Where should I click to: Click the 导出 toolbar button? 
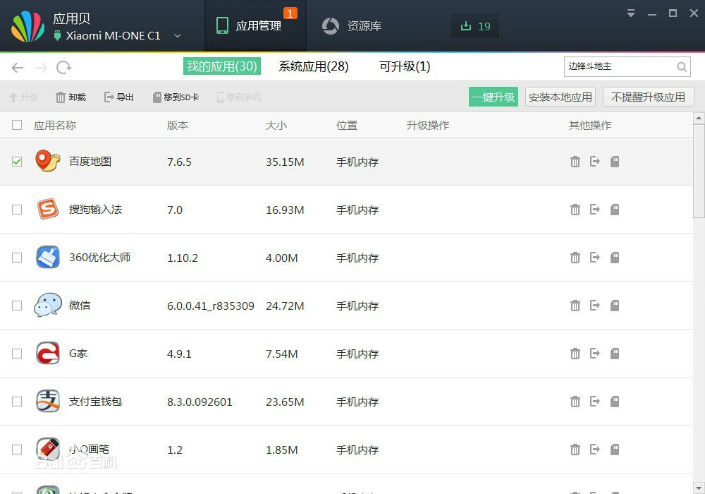coord(118,97)
